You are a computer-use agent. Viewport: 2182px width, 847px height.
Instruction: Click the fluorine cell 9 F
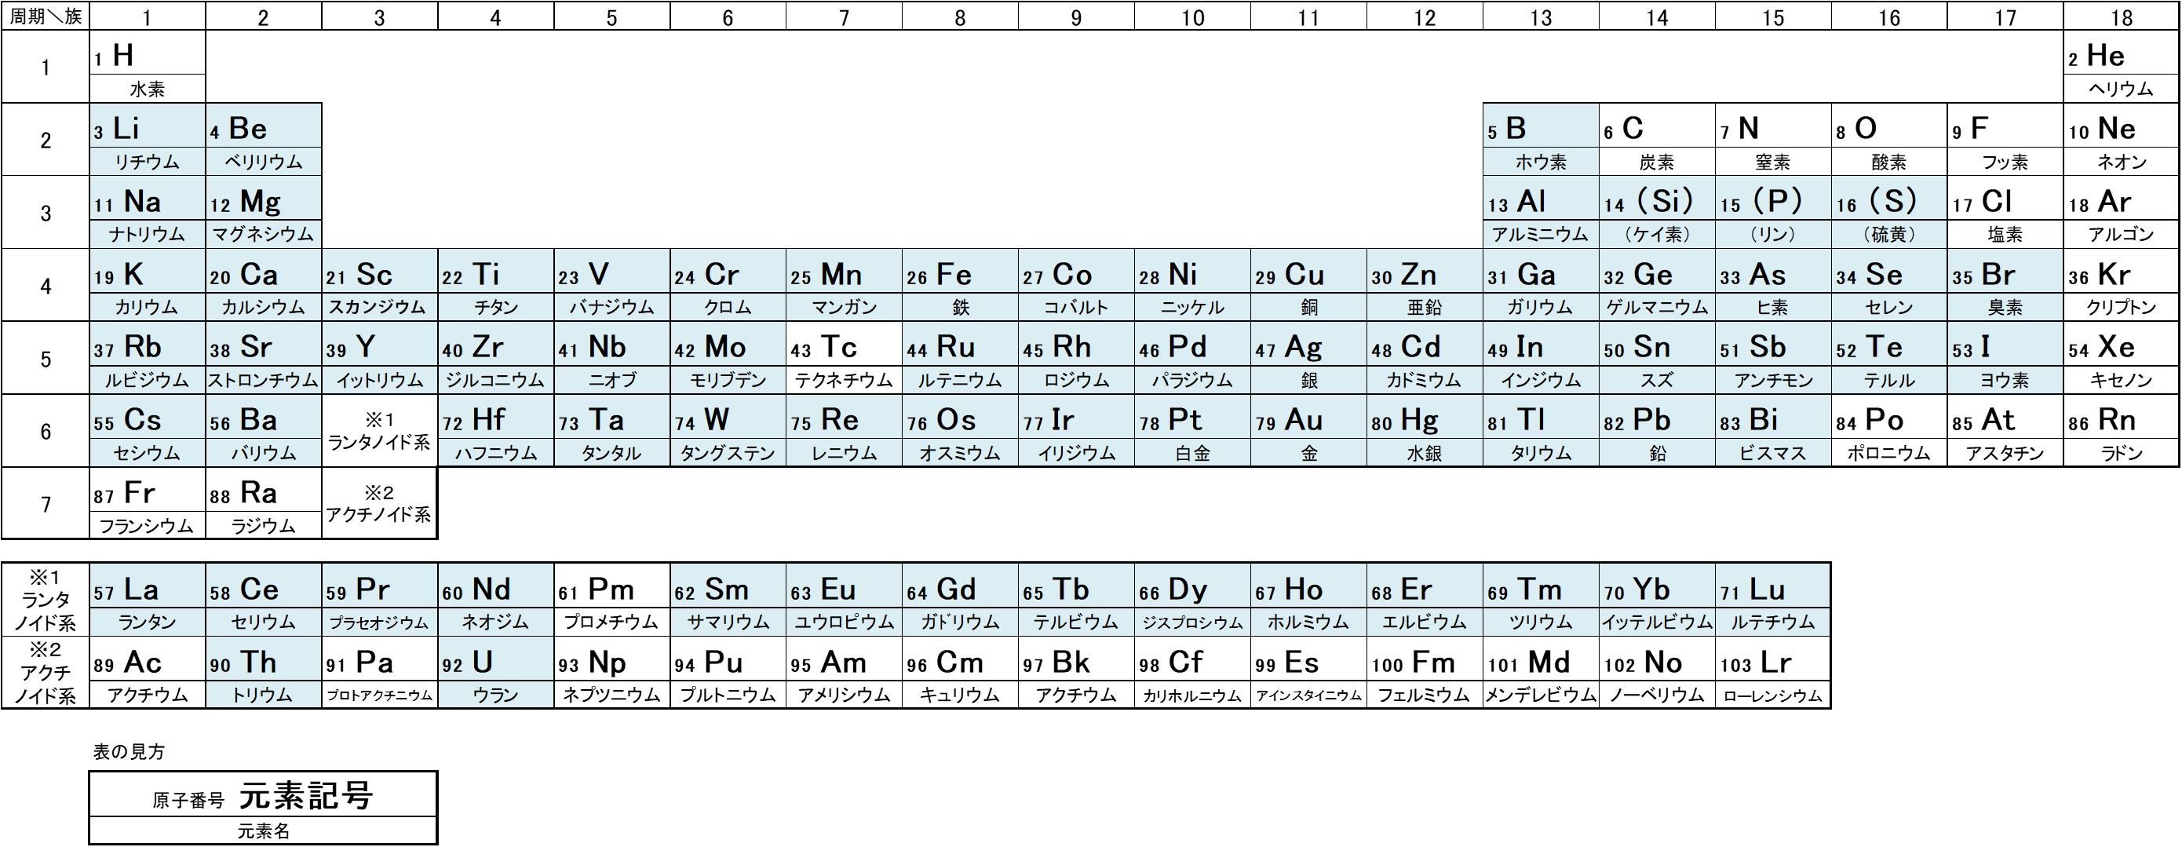tap(2005, 140)
